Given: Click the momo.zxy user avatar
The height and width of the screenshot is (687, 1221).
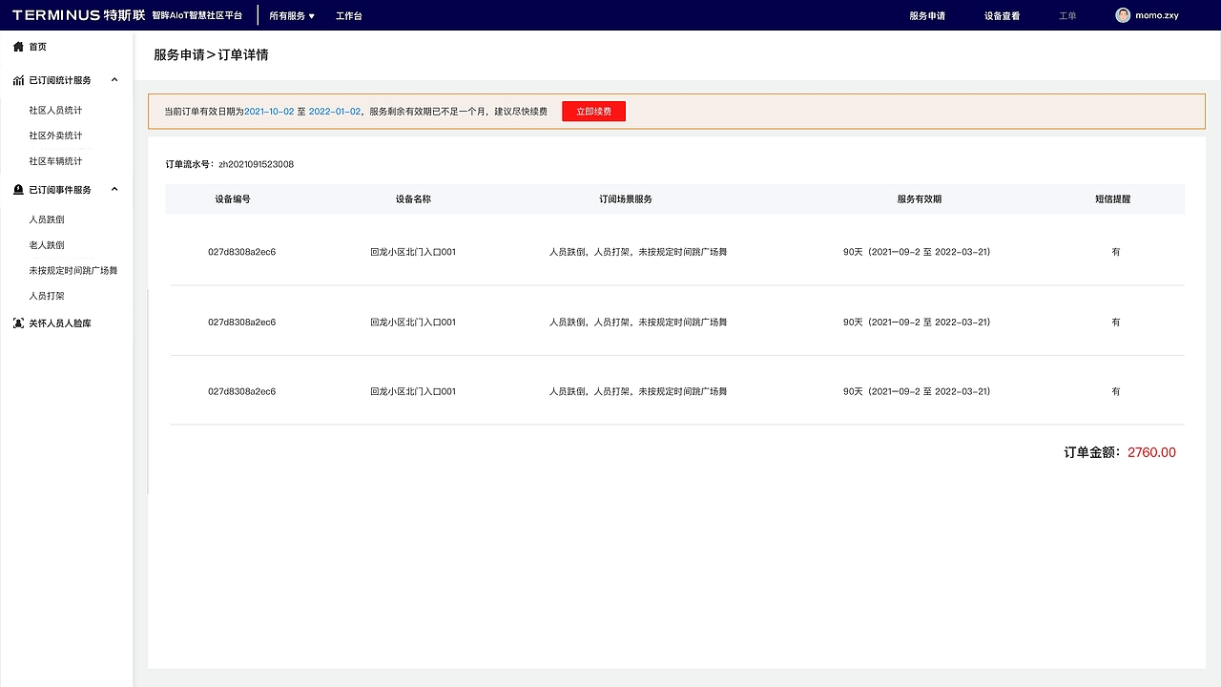Looking at the screenshot, I should [x=1123, y=15].
